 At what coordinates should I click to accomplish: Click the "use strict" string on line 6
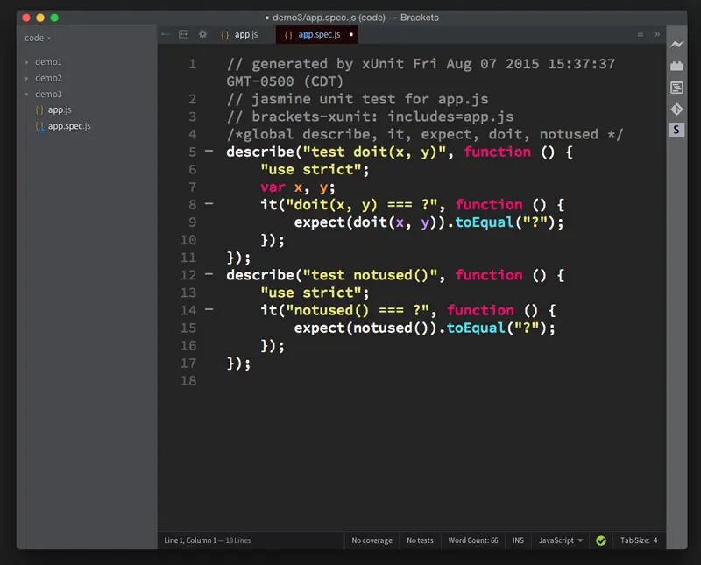pyautogui.click(x=311, y=169)
